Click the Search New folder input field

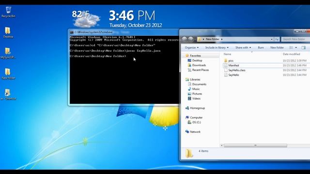tap(295, 39)
